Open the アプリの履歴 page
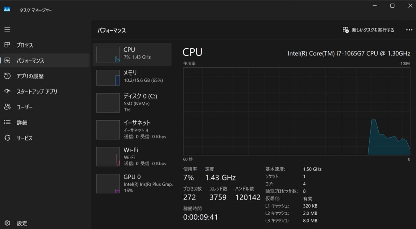416x229 pixels. (45, 76)
